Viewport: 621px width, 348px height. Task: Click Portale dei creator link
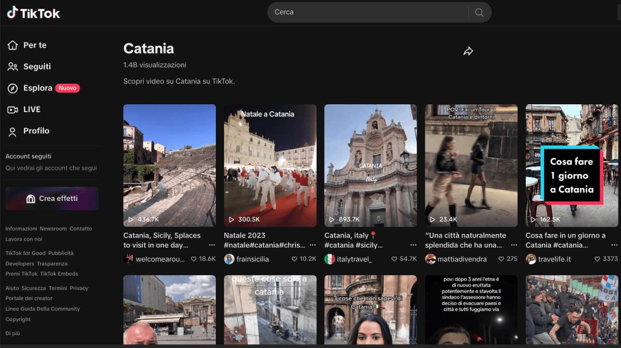29,298
